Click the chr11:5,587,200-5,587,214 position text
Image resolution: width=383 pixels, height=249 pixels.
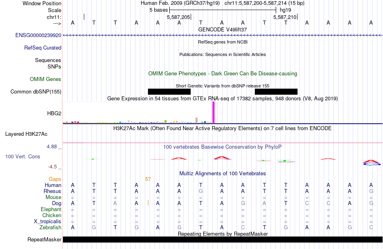(264, 3)
